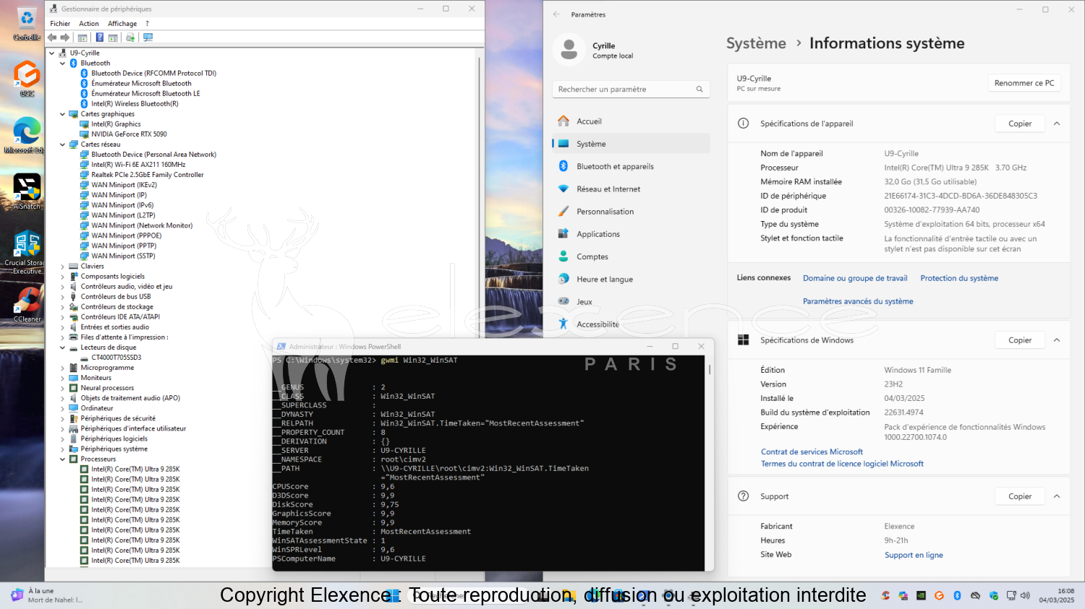Click the Scan for hardware changes monitor icon

coord(148,38)
